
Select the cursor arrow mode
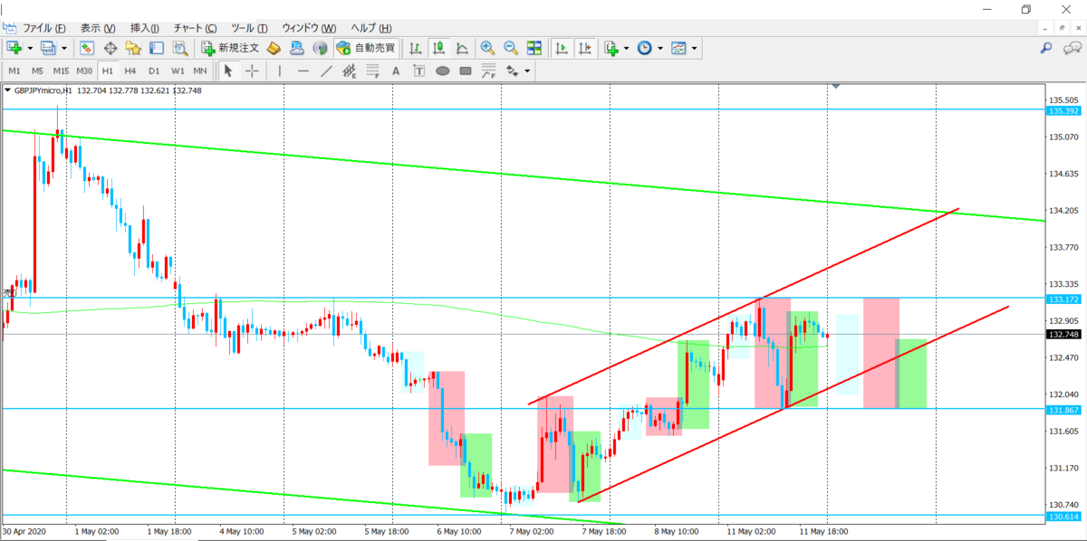coord(227,71)
